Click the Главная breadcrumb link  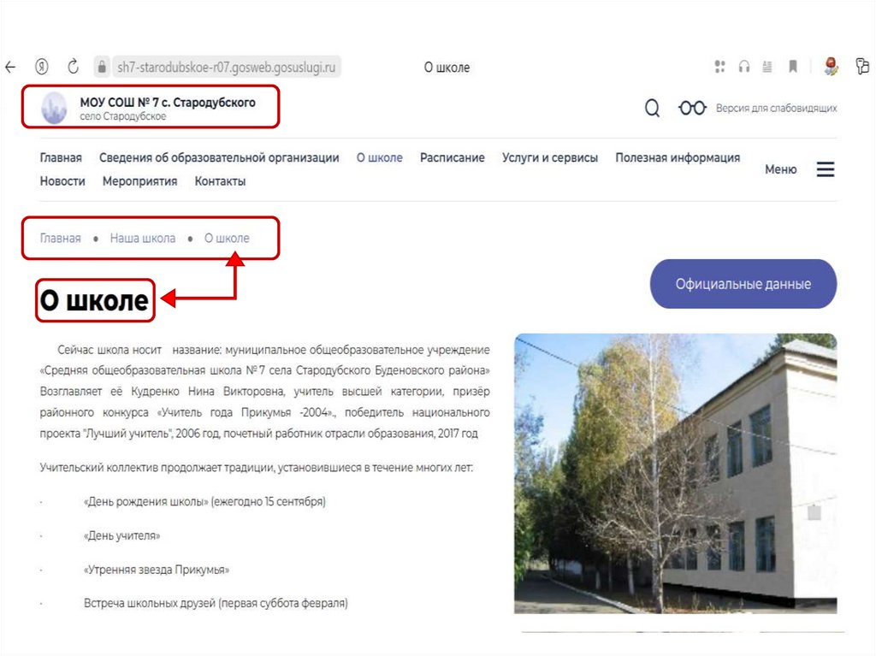coord(61,238)
